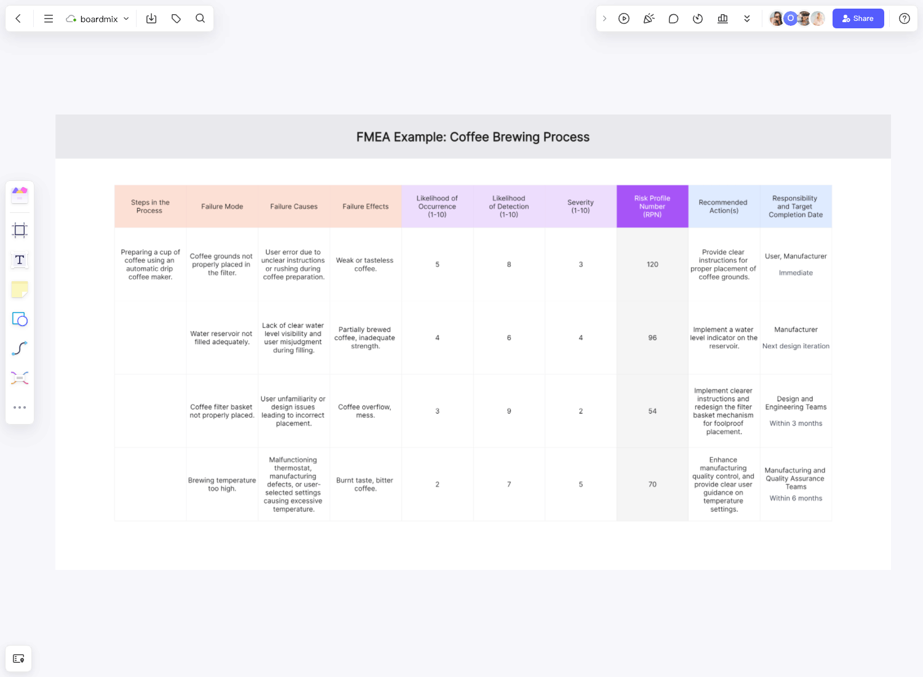Select the 'Steps in the Process' header cell

pyautogui.click(x=150, y=206)
